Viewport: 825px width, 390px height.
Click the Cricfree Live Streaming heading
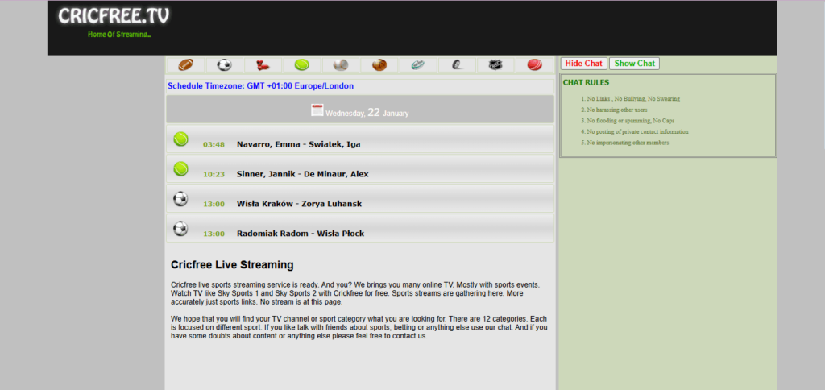pos(232,265)
